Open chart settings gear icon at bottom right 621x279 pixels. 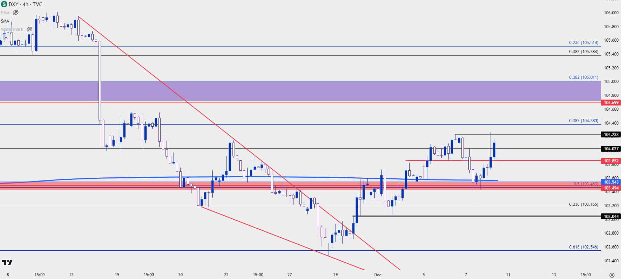coord(611,275)
